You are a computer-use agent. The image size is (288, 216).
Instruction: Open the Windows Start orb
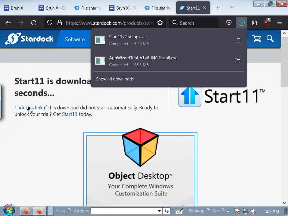9,210
